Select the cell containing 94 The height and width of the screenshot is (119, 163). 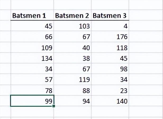click(73, 101)
